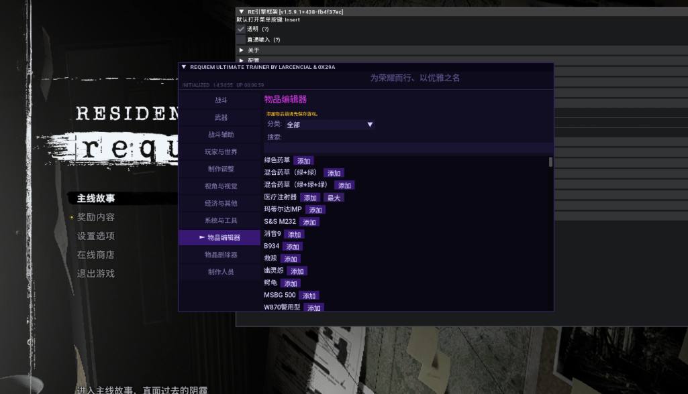Collapse the Requiem Ultimate Trainer window triangle
The width and height of the screenshot is (688, 394).
pos(184,67)
